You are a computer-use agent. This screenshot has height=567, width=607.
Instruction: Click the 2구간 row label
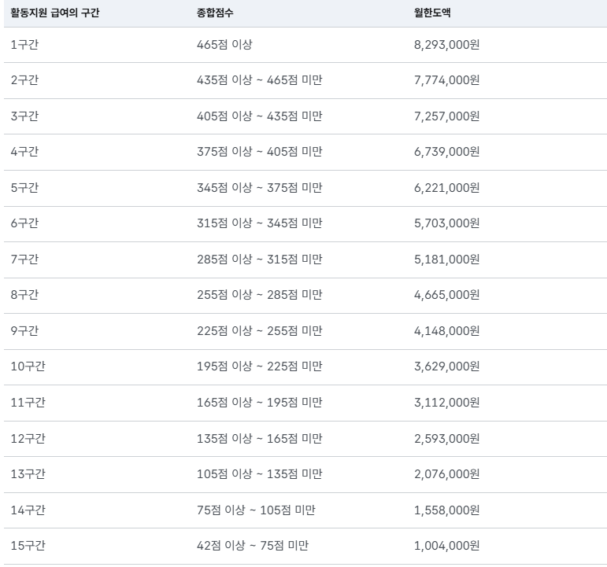point(24,80)
